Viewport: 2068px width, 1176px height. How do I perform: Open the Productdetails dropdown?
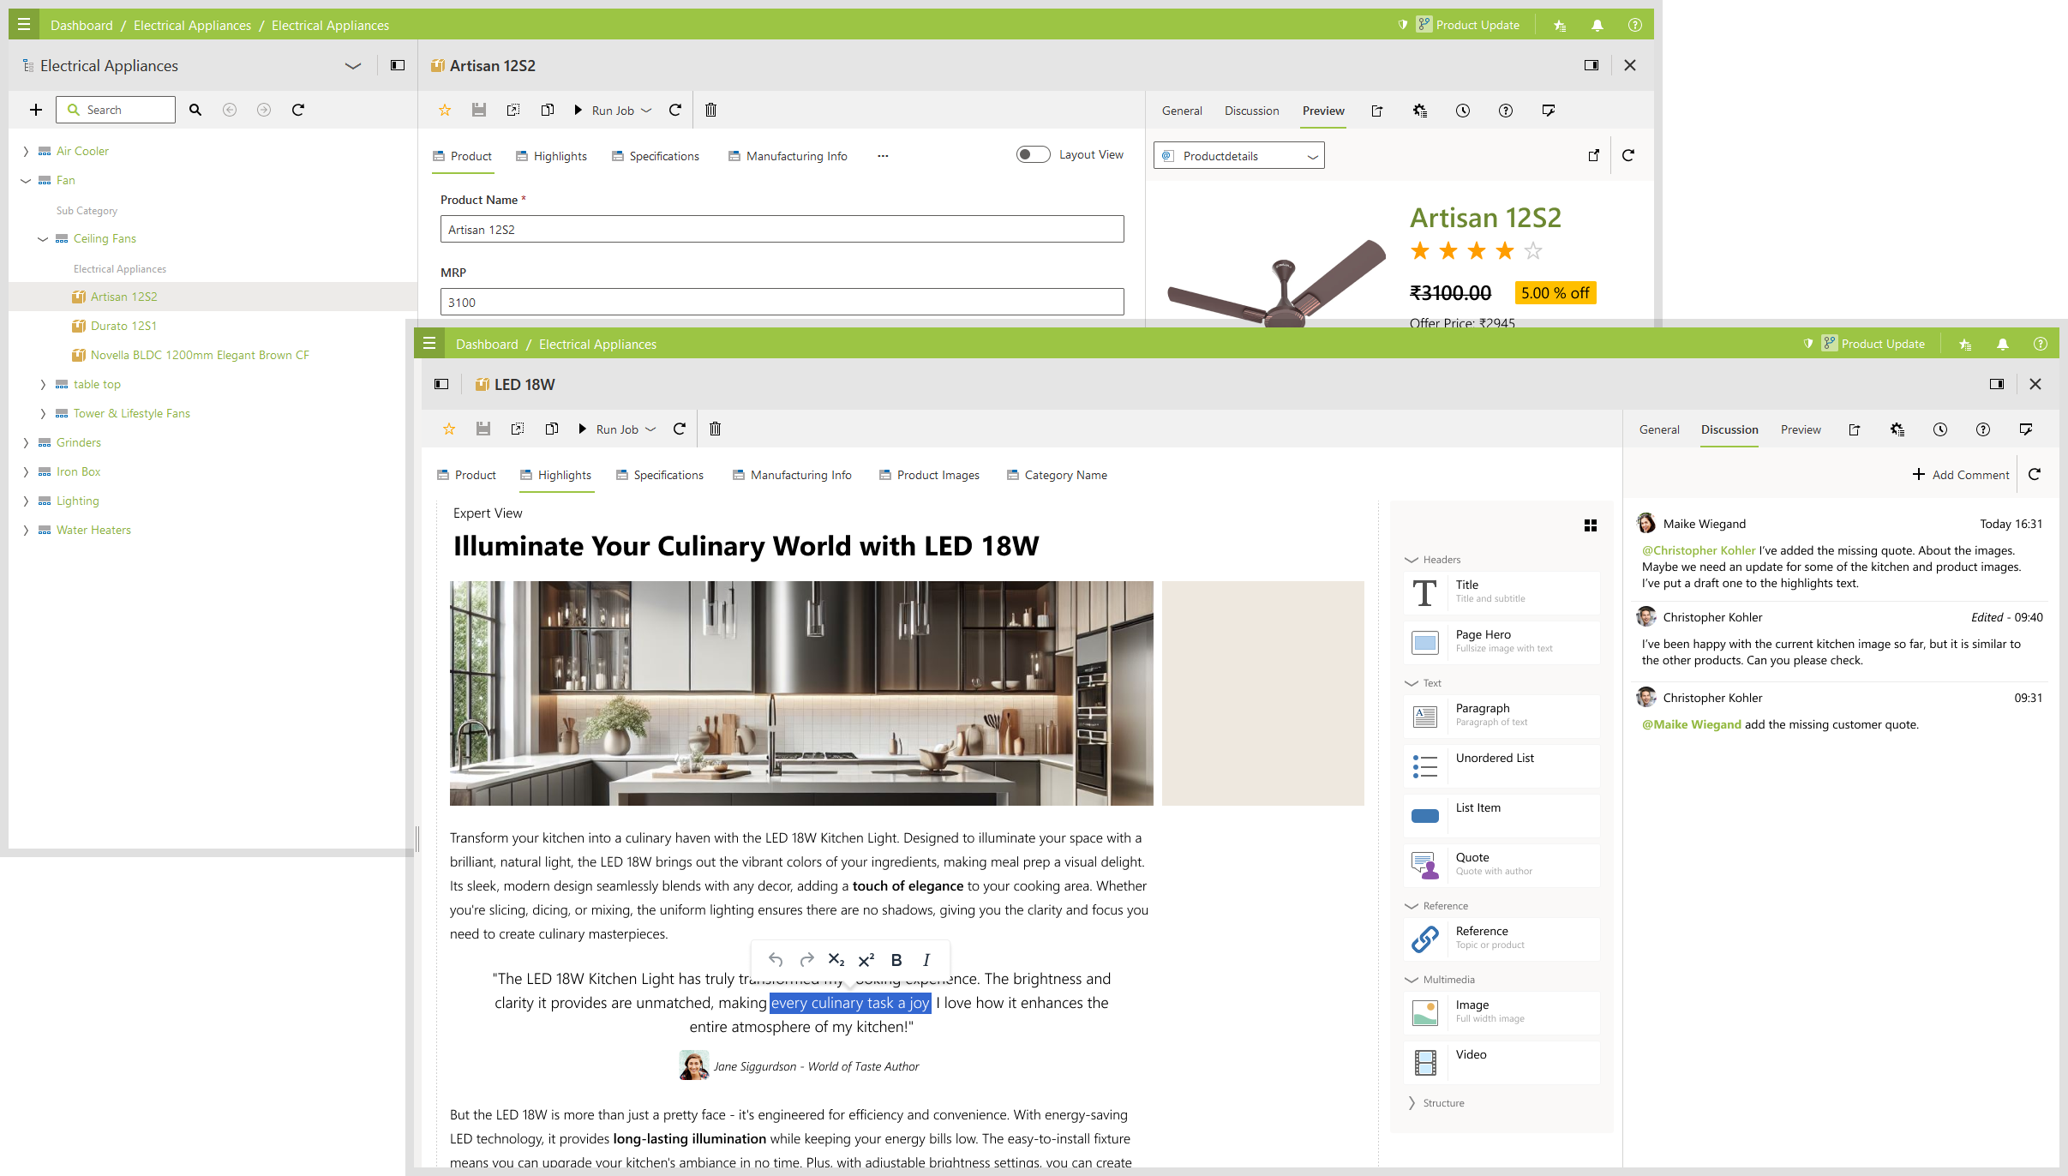coord(1238,155)
